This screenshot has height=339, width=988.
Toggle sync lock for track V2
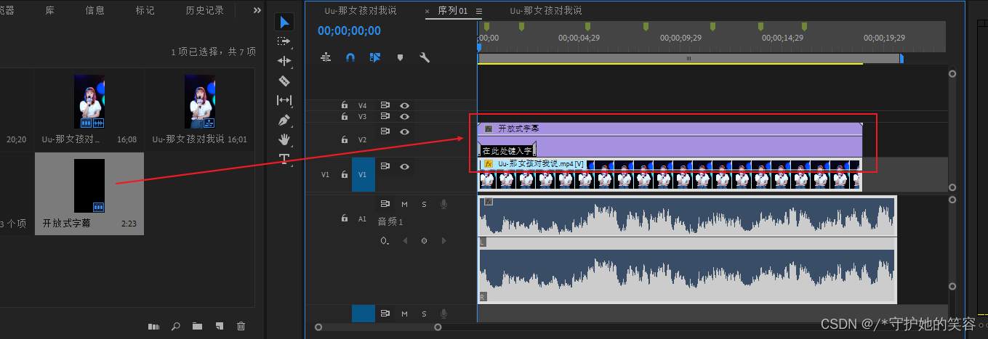click(385, 131)
